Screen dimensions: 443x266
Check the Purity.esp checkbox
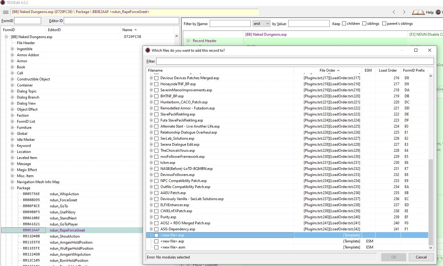point(156,217)
